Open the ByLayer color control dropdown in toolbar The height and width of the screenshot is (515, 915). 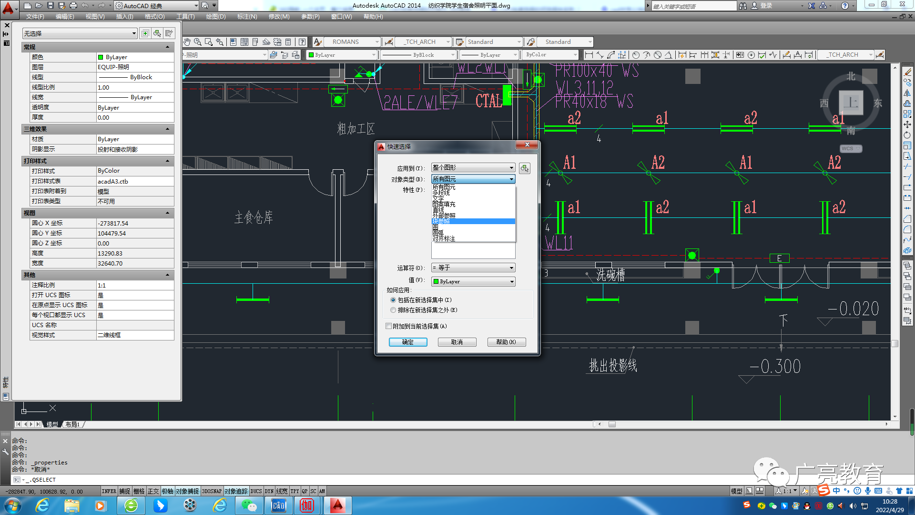click(342, 55)
